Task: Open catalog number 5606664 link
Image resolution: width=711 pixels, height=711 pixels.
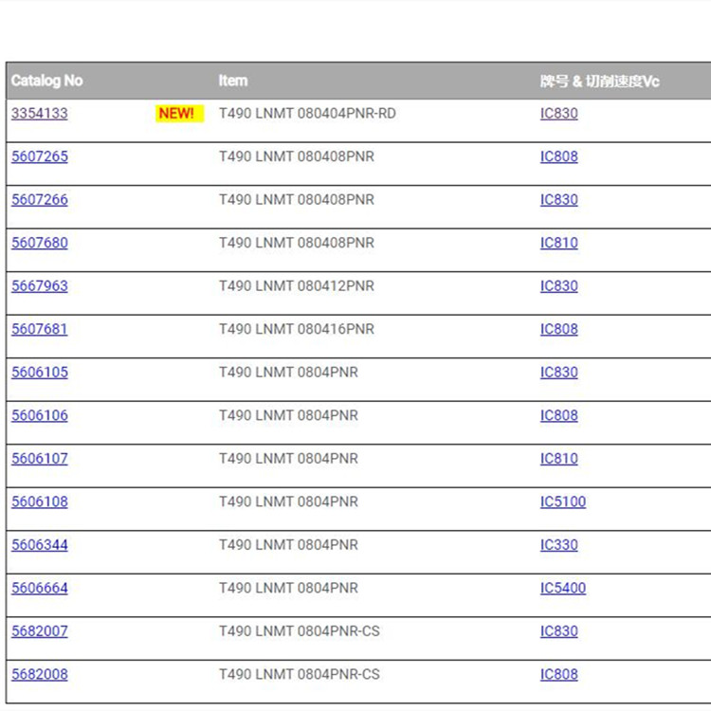Action: pos(40,588)
